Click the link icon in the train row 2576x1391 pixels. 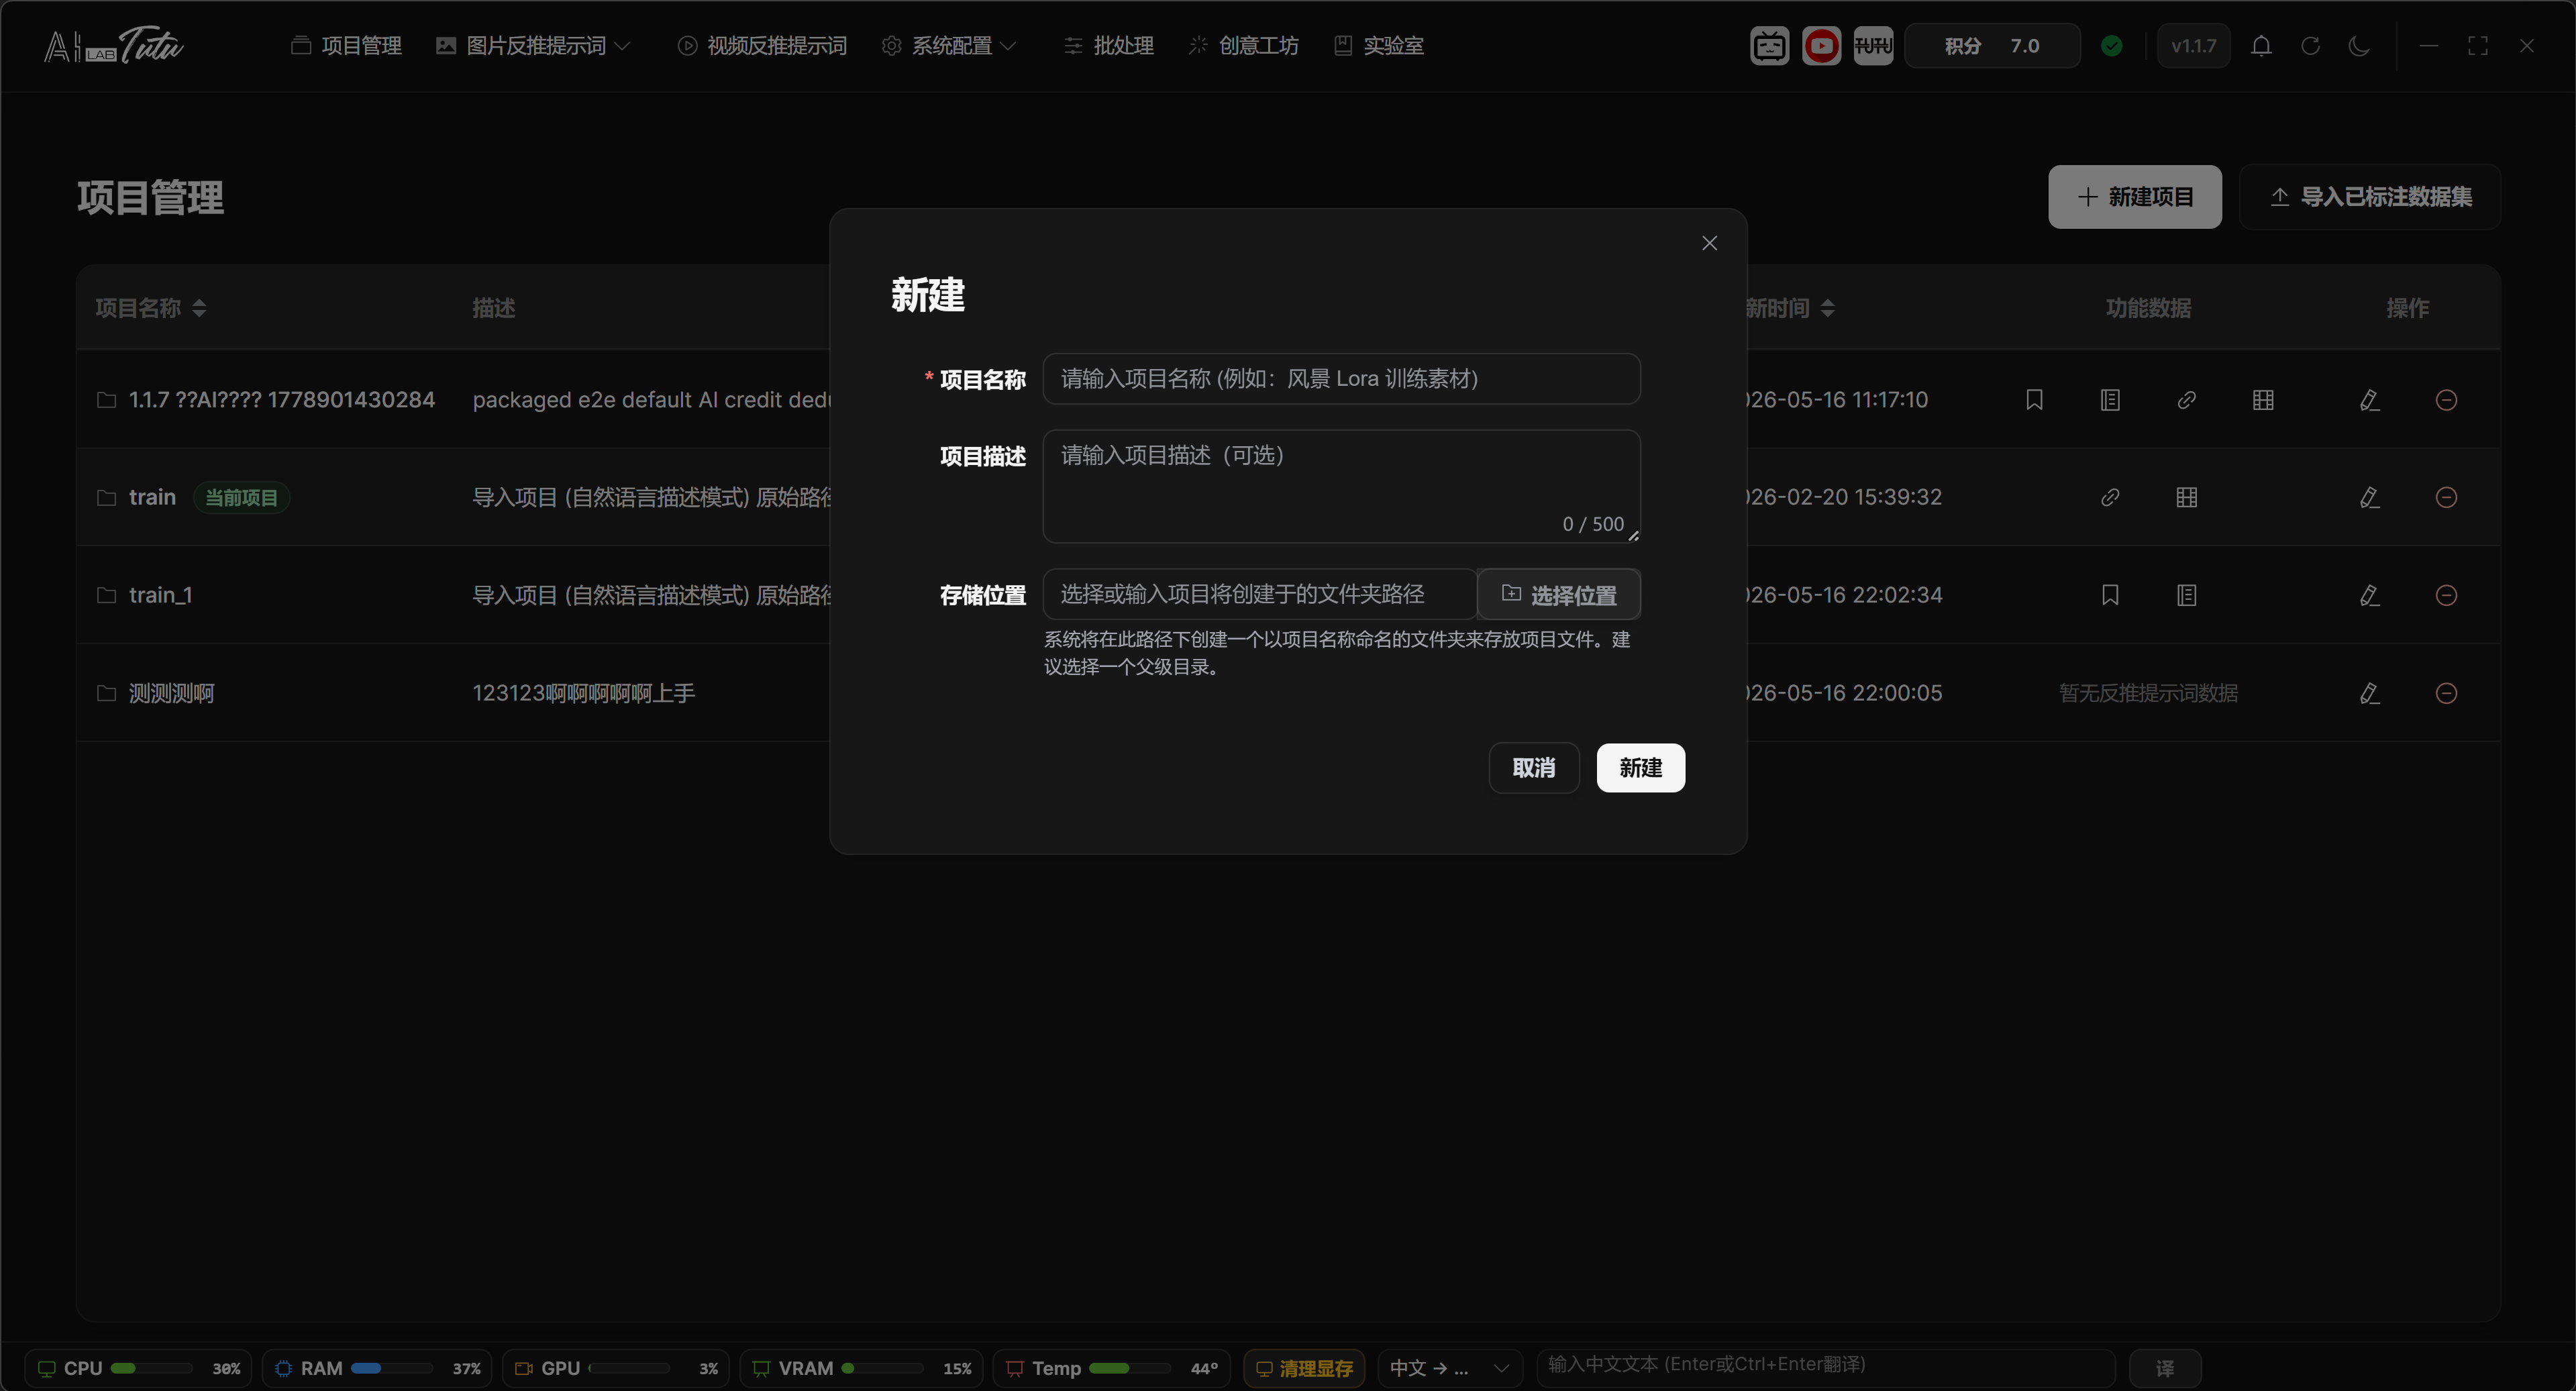[x=2110, y=497]
